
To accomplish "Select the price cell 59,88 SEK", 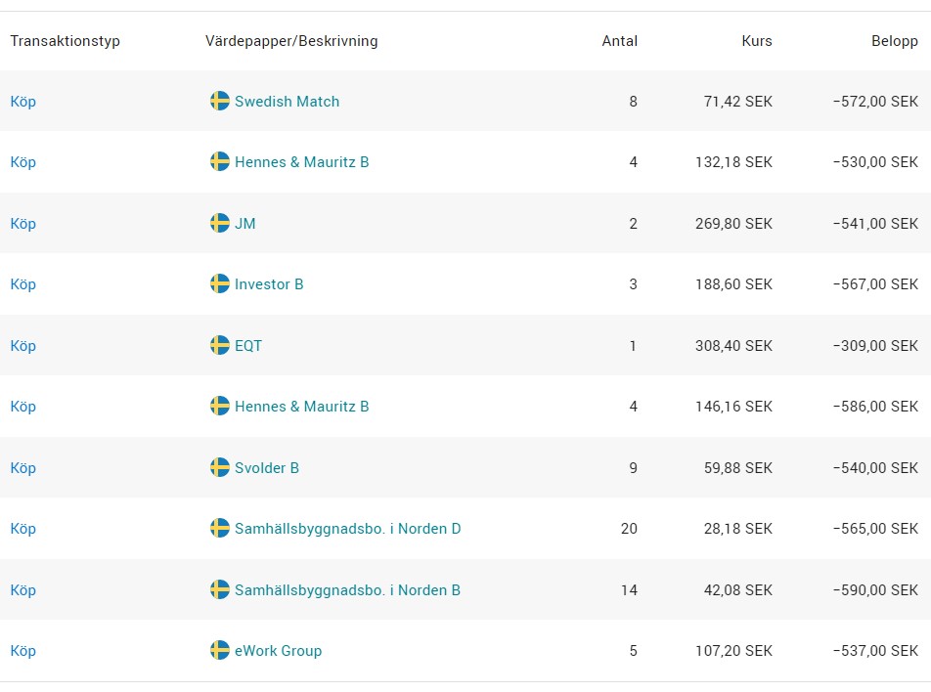I will coord(738,468).
